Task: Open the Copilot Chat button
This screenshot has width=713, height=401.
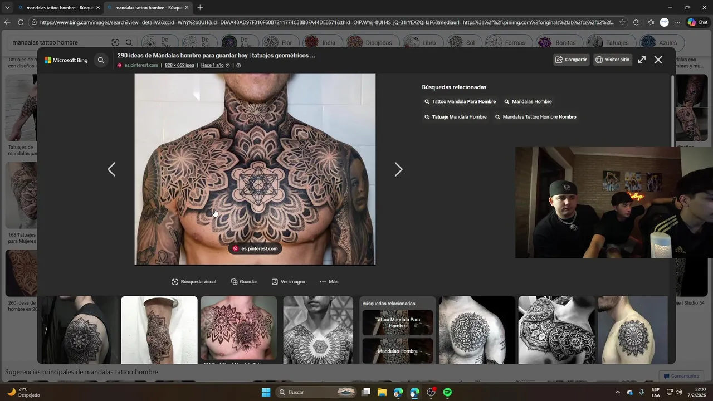Action: click(x=698, y=22)
